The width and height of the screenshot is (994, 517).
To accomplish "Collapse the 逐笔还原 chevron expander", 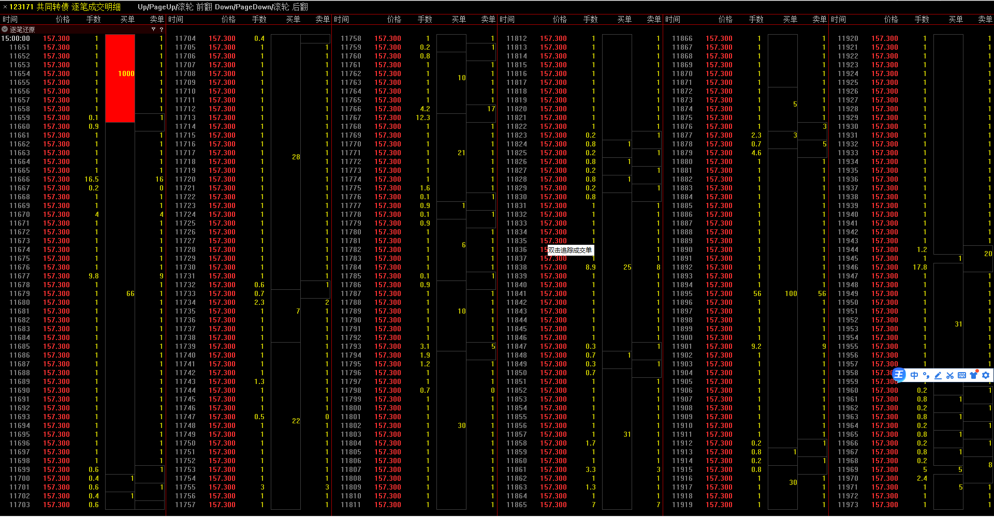I will [5, 29].
